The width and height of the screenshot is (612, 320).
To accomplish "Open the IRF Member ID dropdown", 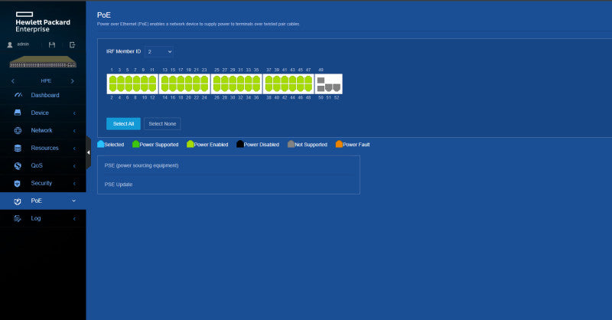I will 159,51.
